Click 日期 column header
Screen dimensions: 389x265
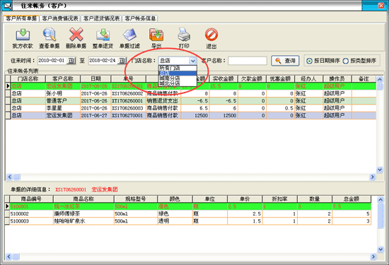click(95, 79)
